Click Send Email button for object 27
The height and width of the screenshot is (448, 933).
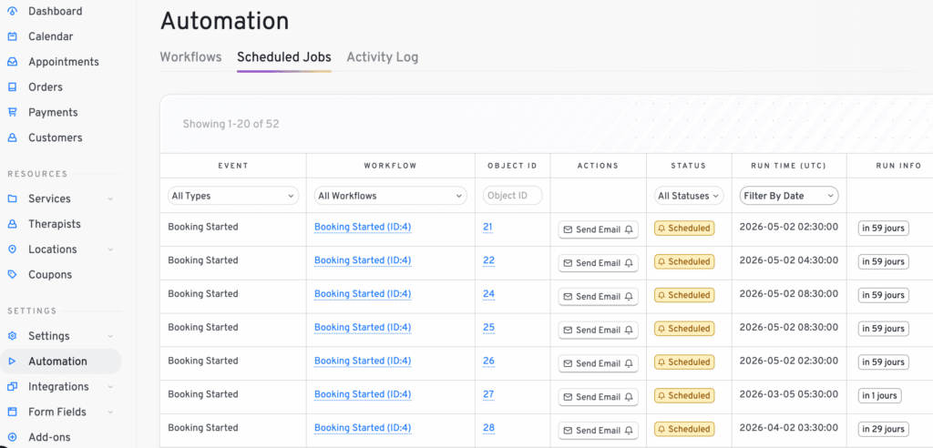(x=598, y=397)
